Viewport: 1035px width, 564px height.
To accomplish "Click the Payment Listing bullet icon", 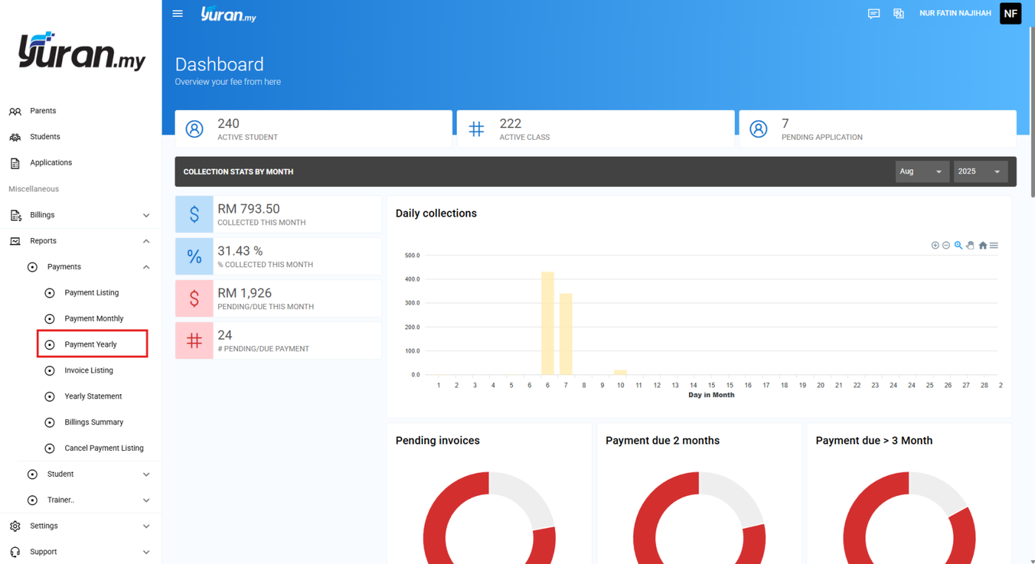I will [x=50, y=293].
